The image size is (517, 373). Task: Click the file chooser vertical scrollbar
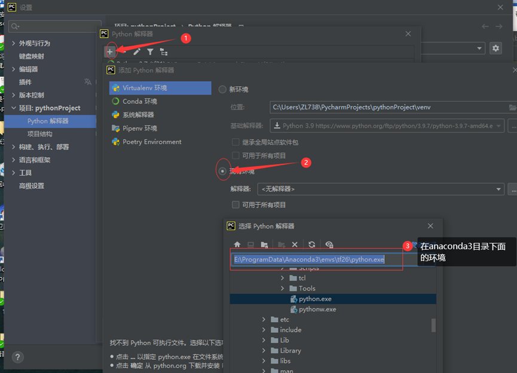433,325
